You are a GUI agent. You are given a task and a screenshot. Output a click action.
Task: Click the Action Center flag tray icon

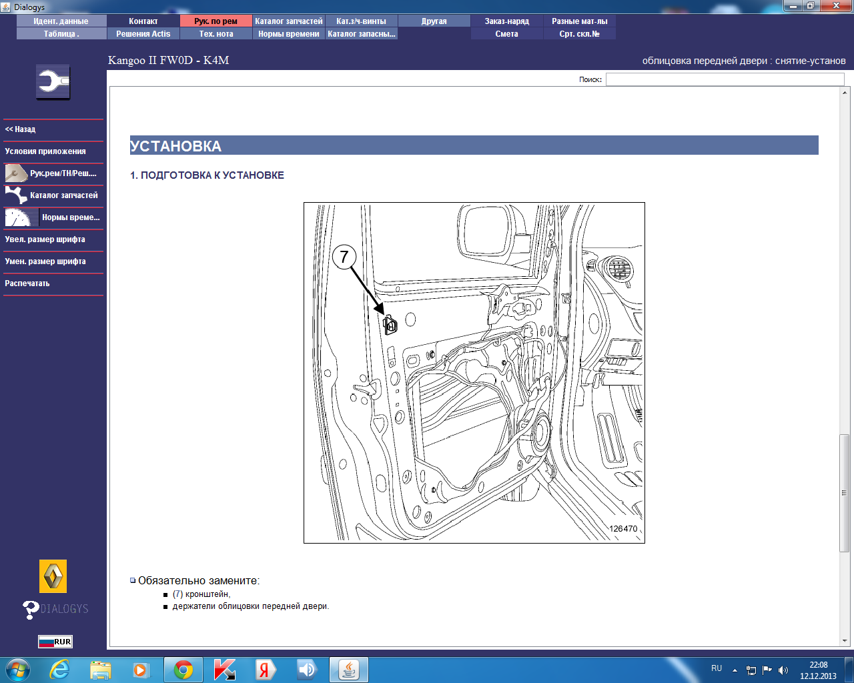coord(767,670)
